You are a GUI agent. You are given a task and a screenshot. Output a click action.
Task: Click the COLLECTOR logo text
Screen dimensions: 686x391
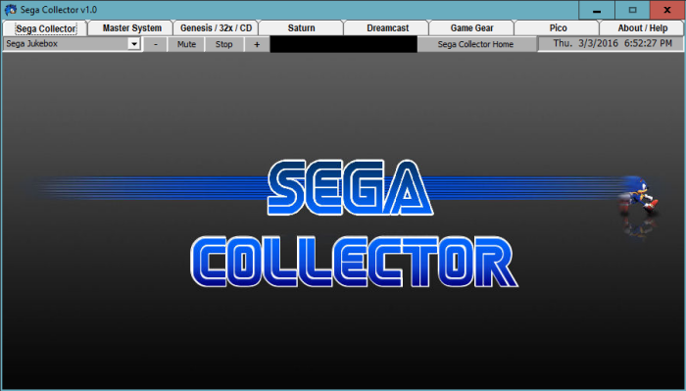pos(355,262)
